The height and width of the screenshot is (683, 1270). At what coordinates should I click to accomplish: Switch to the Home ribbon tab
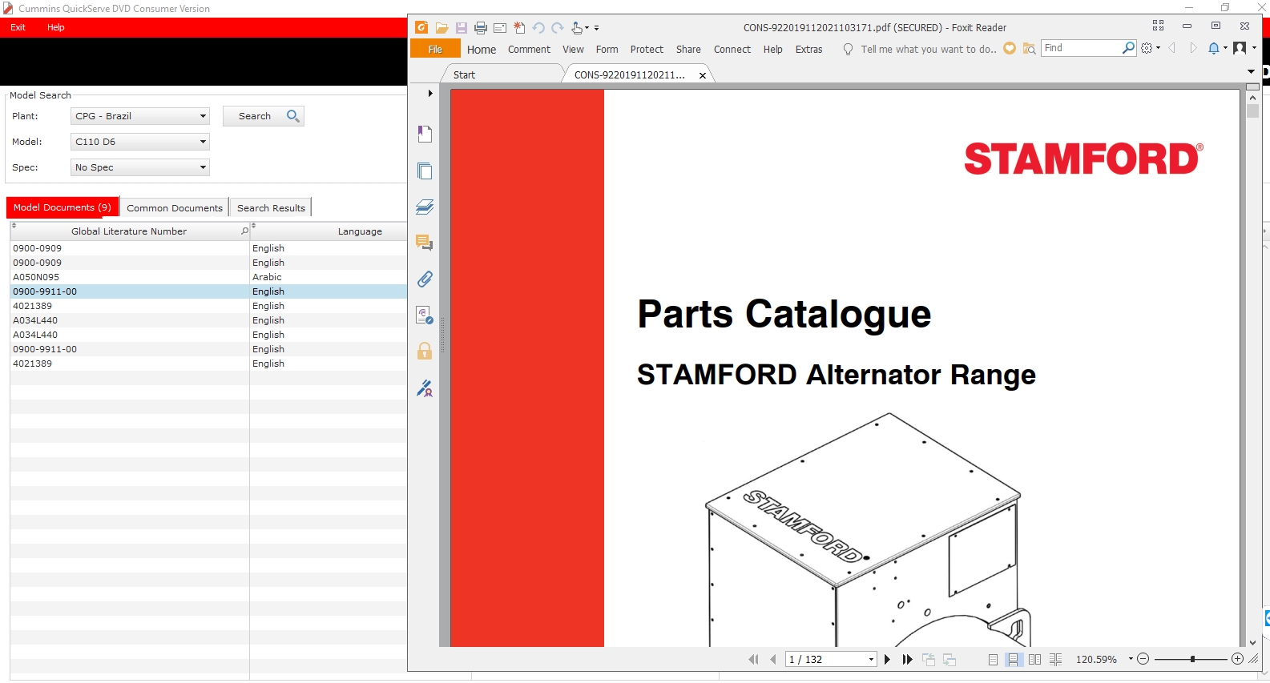click(482, 50)
